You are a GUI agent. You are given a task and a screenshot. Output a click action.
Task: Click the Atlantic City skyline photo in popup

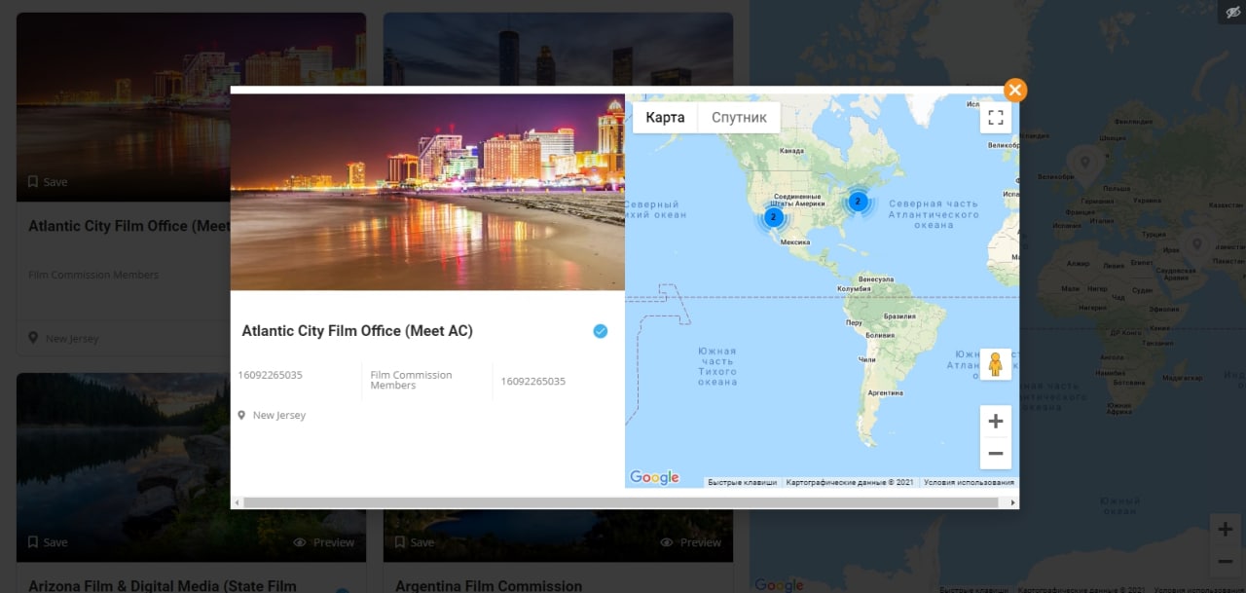(x=427, y=192)
